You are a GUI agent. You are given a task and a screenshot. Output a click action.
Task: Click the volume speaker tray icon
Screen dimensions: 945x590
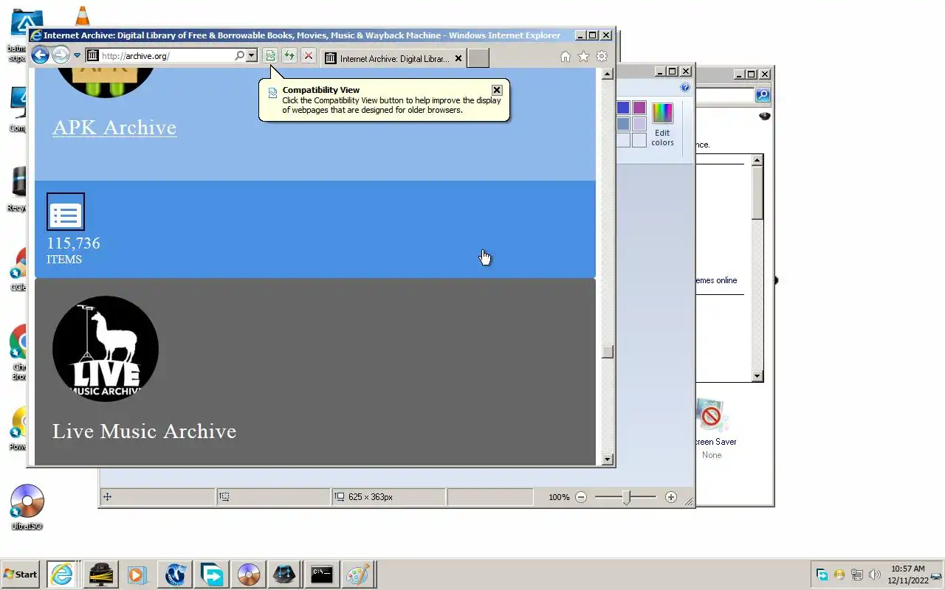click(x=875, y=575)
